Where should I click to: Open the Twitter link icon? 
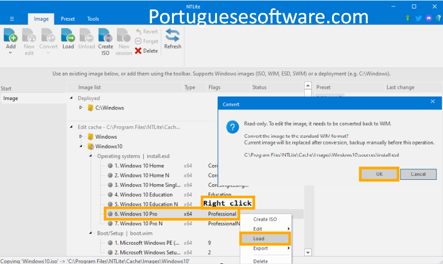click(418, 18)
